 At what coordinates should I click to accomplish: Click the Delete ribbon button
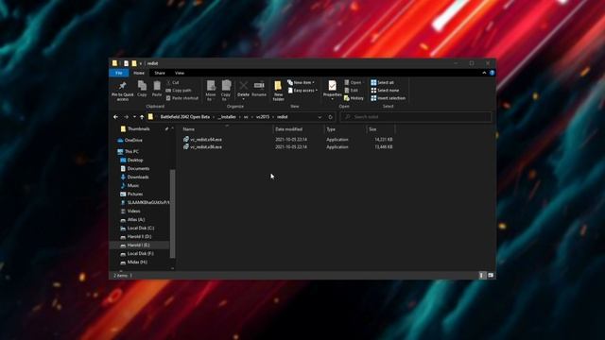click(243, 91)
